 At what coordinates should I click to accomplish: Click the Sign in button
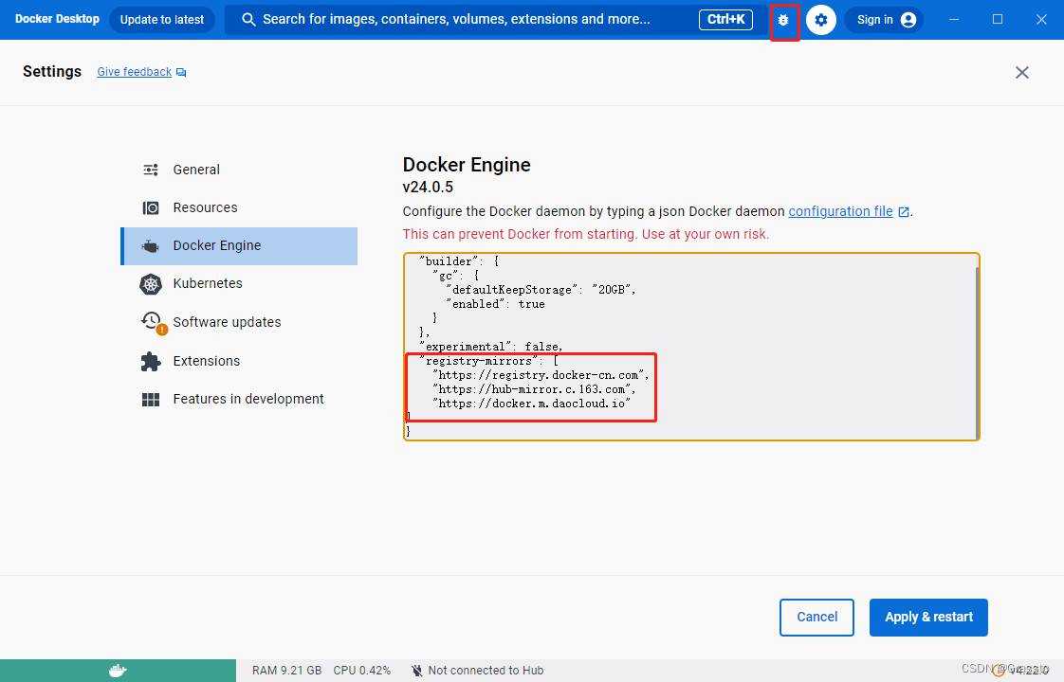884,20
